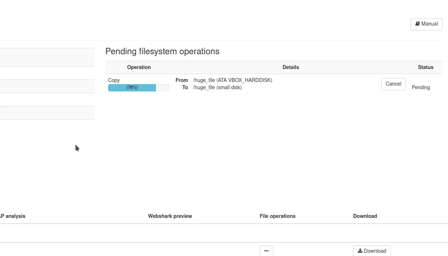
Task: Click the destination path on small disk
Action: (x=217, y=87)
